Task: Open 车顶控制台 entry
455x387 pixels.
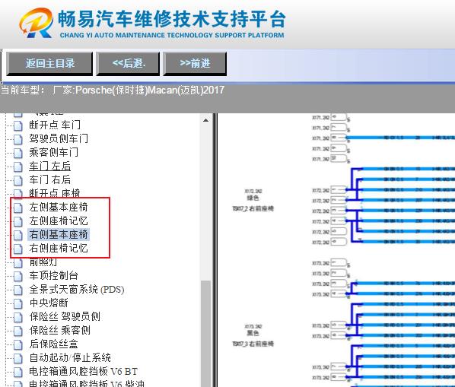Action: 54,275
